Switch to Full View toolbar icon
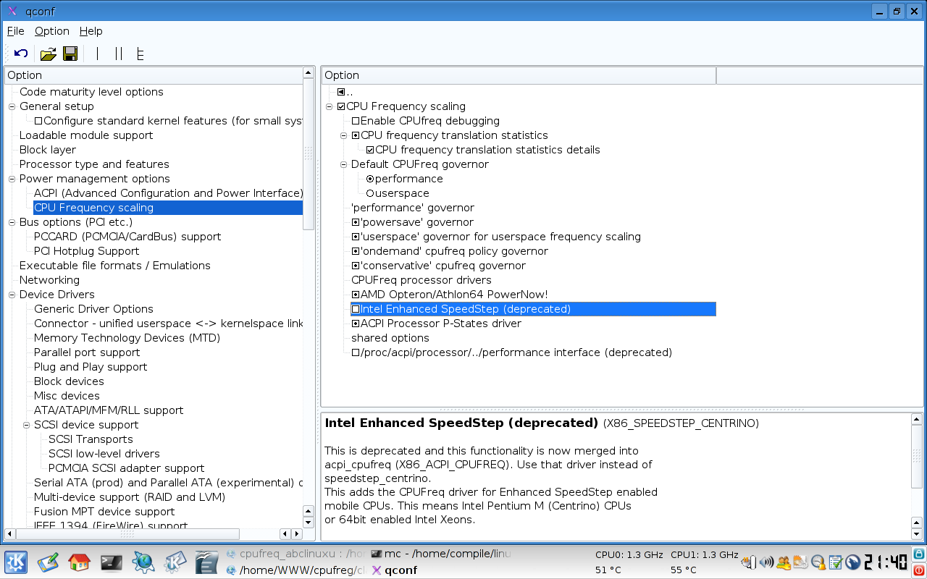 [x=140, y=54]
